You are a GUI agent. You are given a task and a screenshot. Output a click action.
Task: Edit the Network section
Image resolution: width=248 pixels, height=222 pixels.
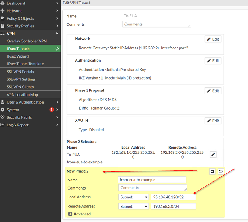click(213, 39)
